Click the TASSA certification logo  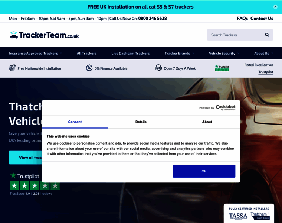[238, 216]
